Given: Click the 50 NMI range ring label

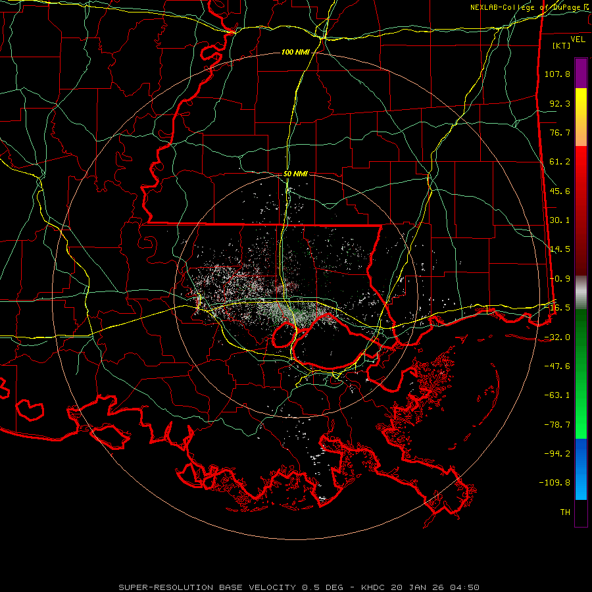Looking at the screenshot, I should (x=295, y=174).
